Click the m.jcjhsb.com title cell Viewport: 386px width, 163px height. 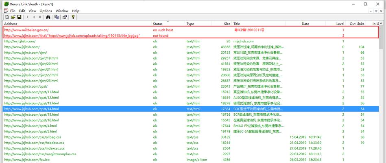coord(243,41)
